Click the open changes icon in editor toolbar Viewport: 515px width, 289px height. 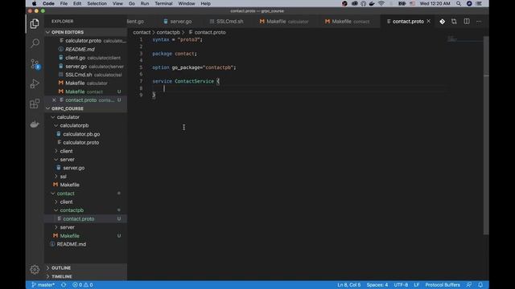pyautogui.click(x=454, y=22)
